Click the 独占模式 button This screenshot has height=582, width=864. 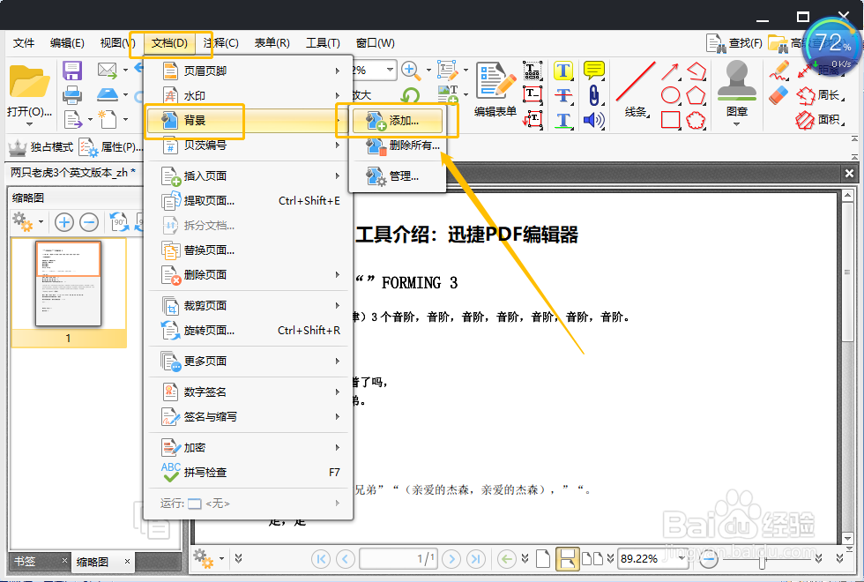[41, 147]
